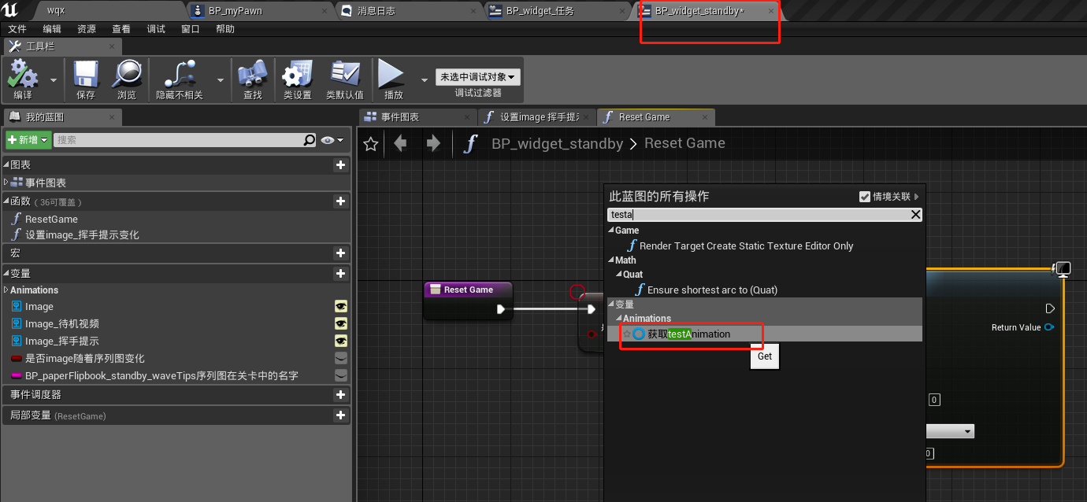Open the 新增 add-new dropdown
1087x502 pixels.
coord(28,140)
